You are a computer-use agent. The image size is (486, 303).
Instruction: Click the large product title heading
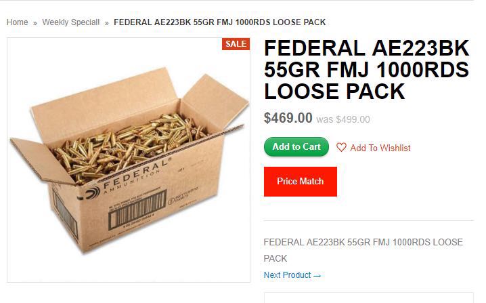pyautogui.click(x=367, y=70)
